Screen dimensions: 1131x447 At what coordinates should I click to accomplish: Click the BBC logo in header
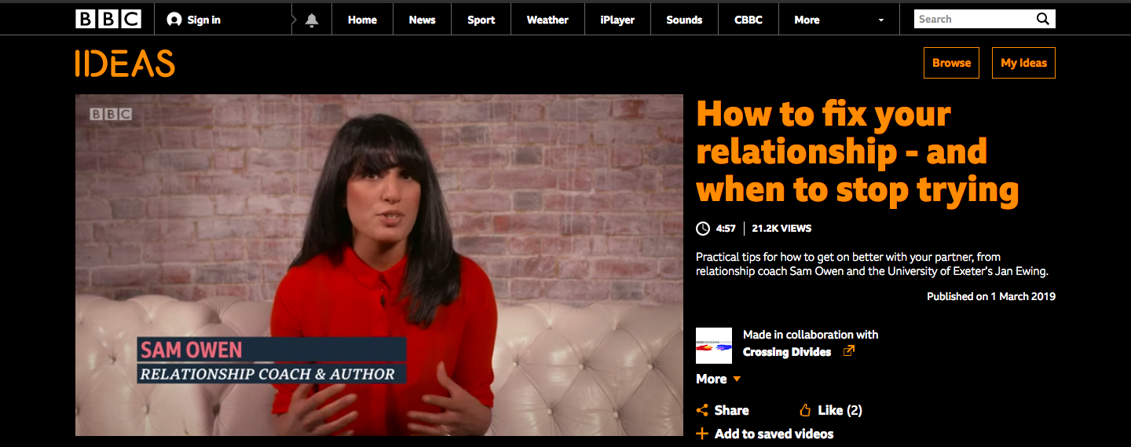[108, 20]
